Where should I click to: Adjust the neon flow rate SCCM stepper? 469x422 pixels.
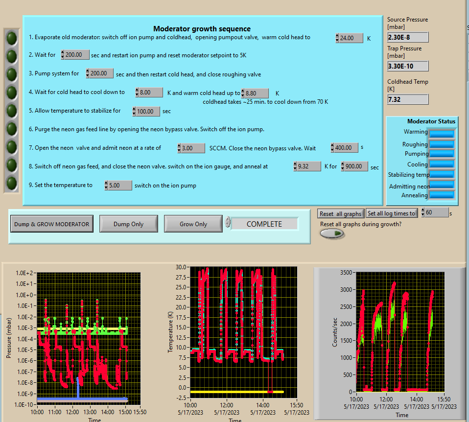tap(179, 148)
